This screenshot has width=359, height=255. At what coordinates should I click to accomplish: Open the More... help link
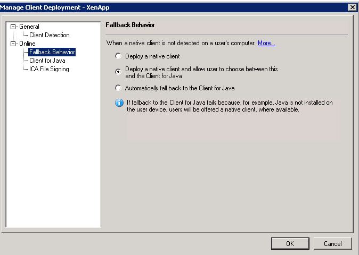[x=266, y=43]
